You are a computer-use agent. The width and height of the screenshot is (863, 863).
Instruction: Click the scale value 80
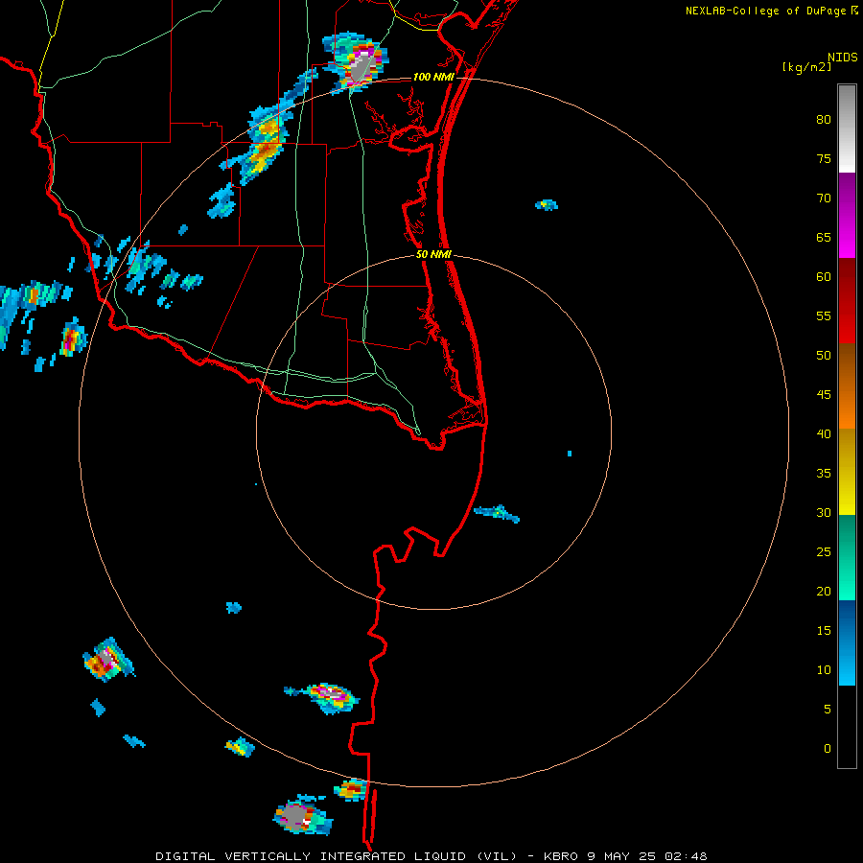coord(824,120)
